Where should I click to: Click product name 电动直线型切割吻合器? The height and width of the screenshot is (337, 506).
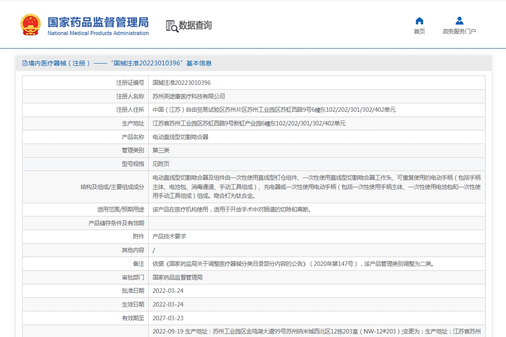(x=180, y=137)
